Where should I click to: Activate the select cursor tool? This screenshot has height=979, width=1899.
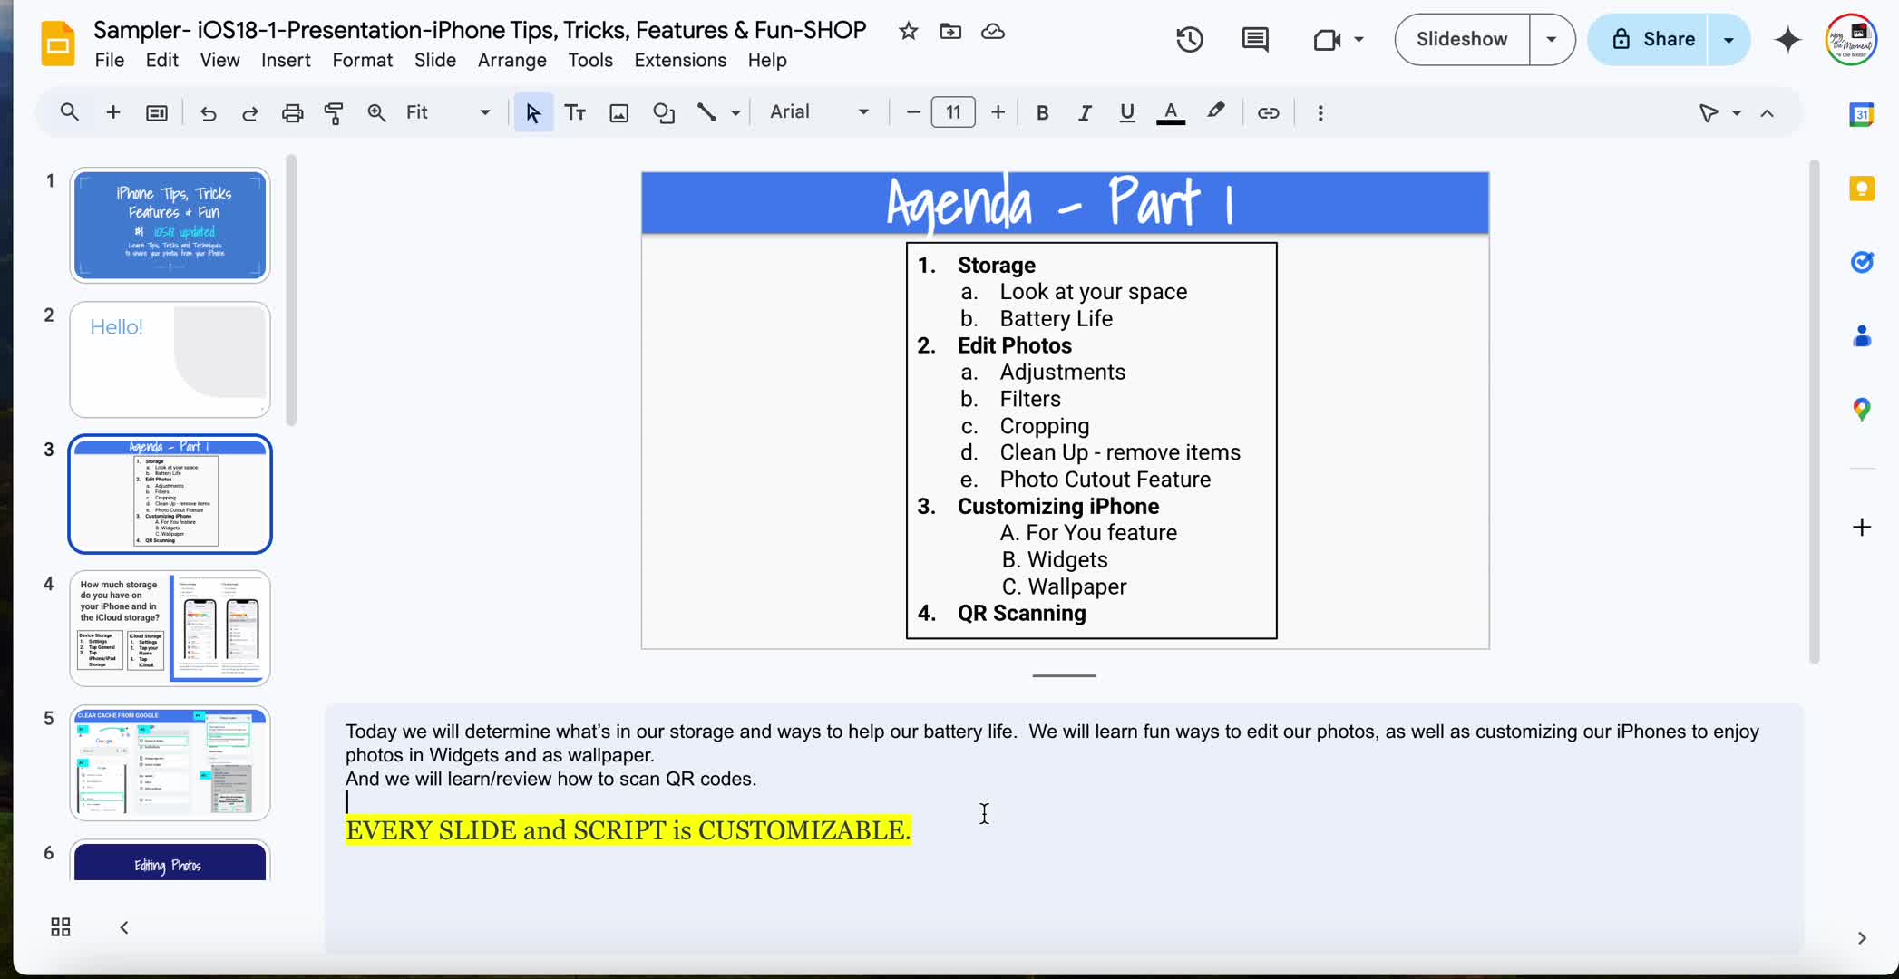pos(533,112)
